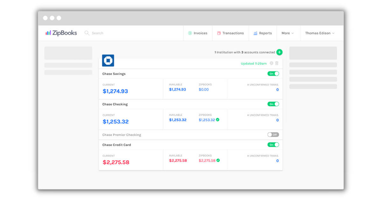Screen dimensions: 382x201
Task: Toggle off Chase Credit Card syncing
Action: pos(273,145)
